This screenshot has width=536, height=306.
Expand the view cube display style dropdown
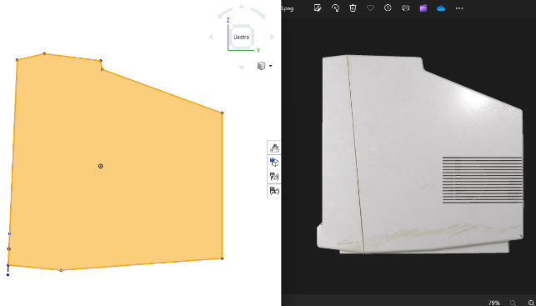(271, 66)
